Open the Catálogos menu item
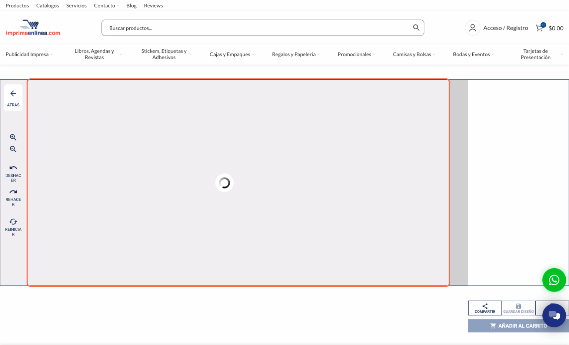Viewport: 569px width, 345px height. [47, 6]
